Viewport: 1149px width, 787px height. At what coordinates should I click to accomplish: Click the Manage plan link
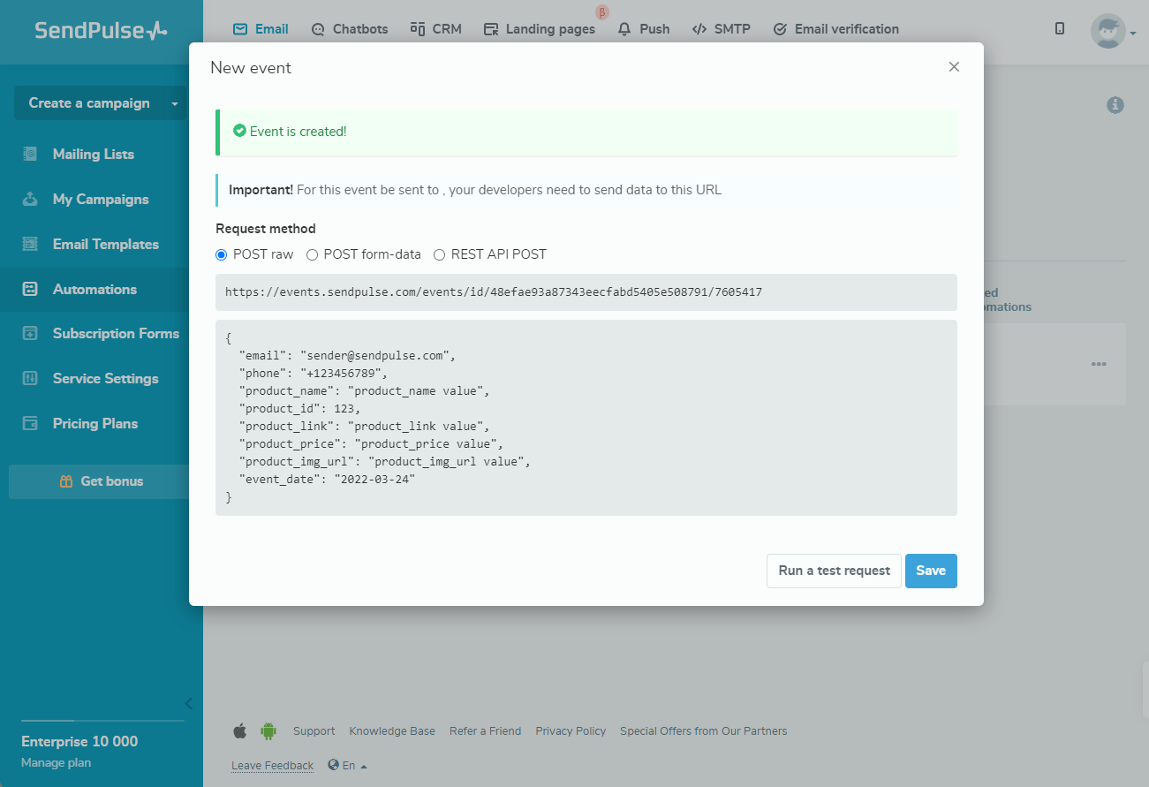[56, 763]
